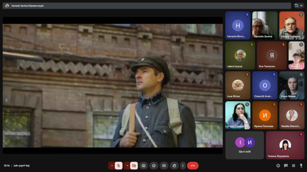Click mute indicator on Інна Філик tile
The image size is (307, 172).
247,74
